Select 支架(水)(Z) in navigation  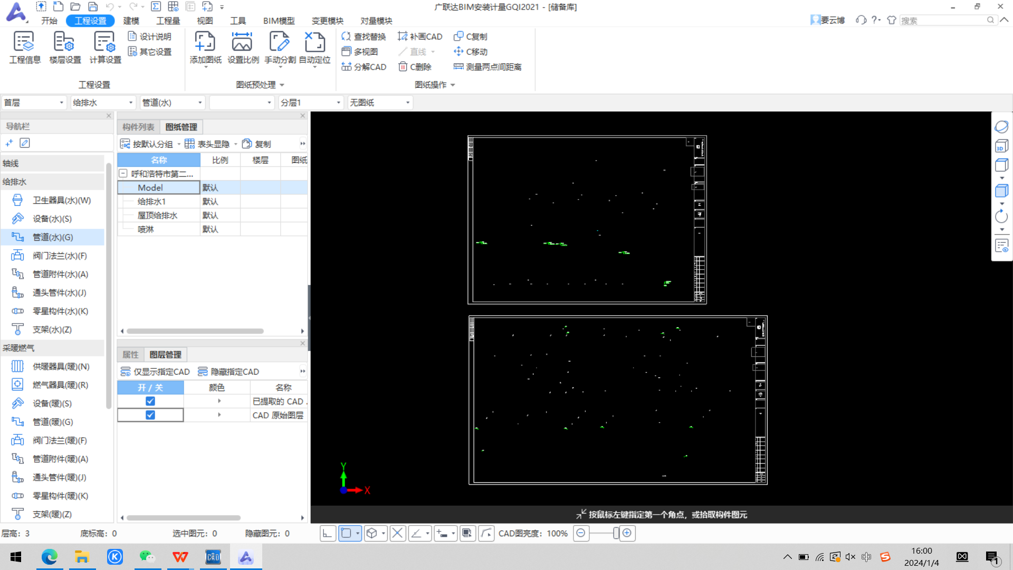[x=52, y=329]
